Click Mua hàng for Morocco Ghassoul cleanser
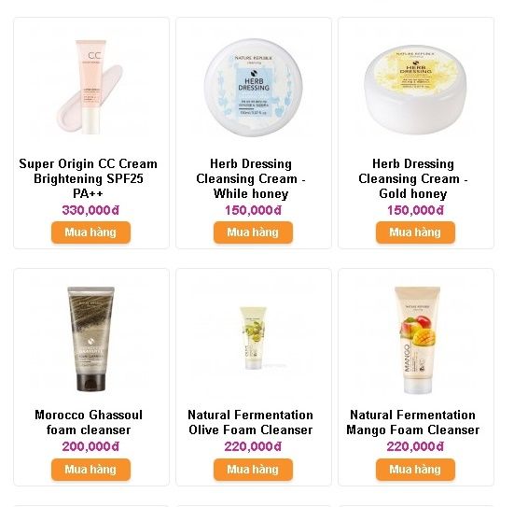The width and height of the screenshot is (514, 507). [x=90, y=470]
